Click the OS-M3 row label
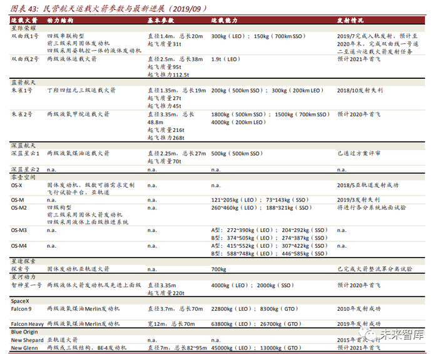 (x=19, y=230)
